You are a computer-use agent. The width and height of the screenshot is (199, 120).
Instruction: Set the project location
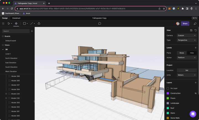[187, 70]
